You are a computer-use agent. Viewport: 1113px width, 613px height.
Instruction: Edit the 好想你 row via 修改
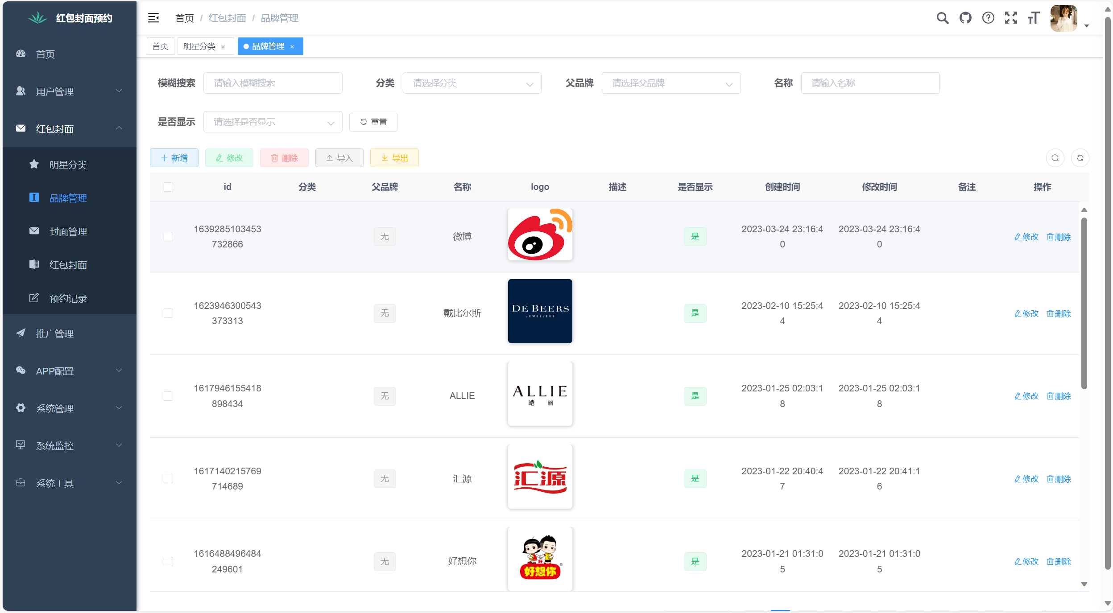(x=1026, y=561)
